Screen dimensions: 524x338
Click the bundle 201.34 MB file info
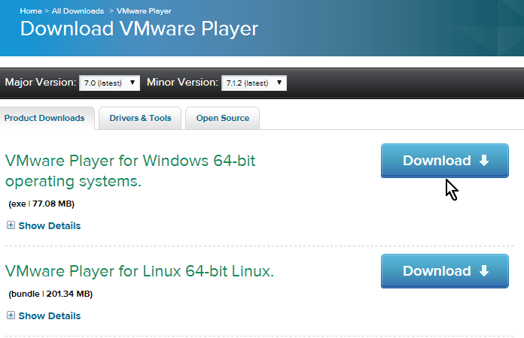(50, 294)
